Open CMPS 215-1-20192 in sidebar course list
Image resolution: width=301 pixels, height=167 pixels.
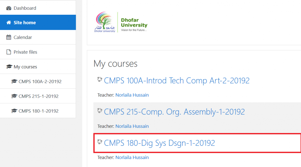click(x=38, y=96)
